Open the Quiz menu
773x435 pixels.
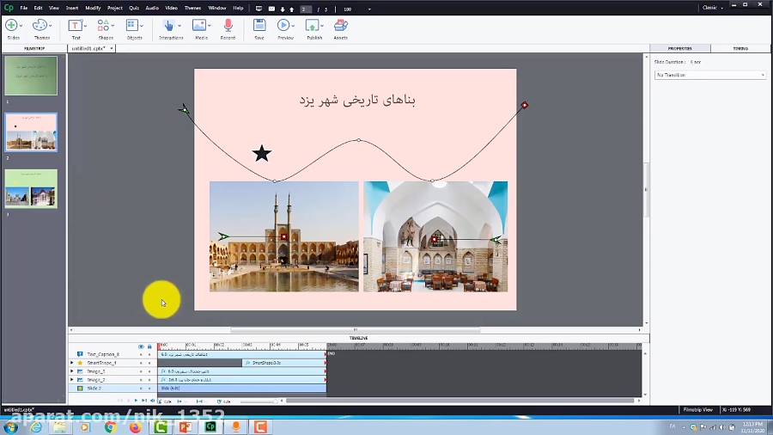point(134,9)
